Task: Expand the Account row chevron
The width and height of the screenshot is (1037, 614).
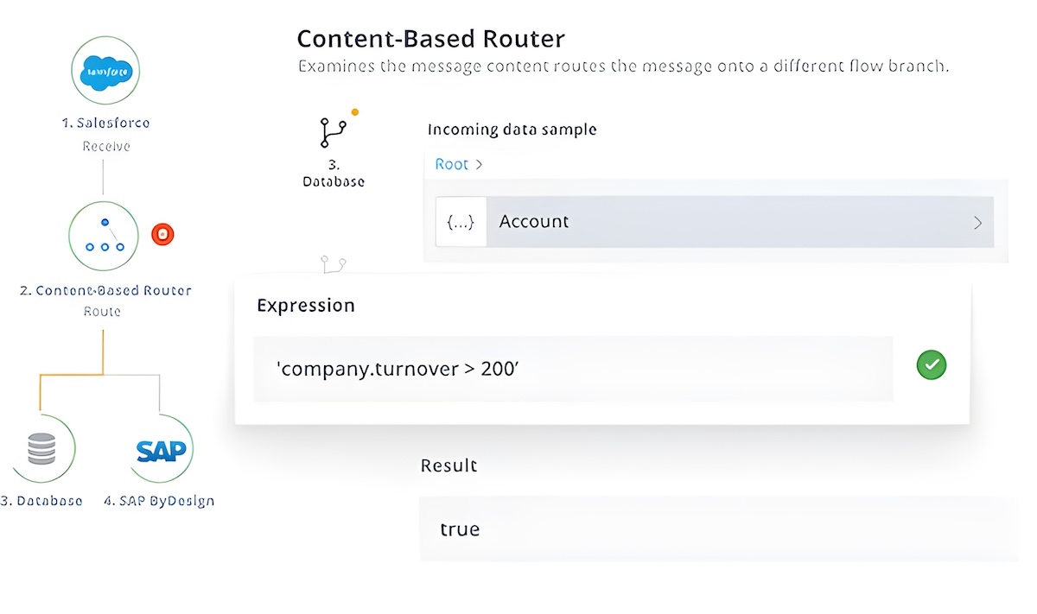Action: click(977, 223)
